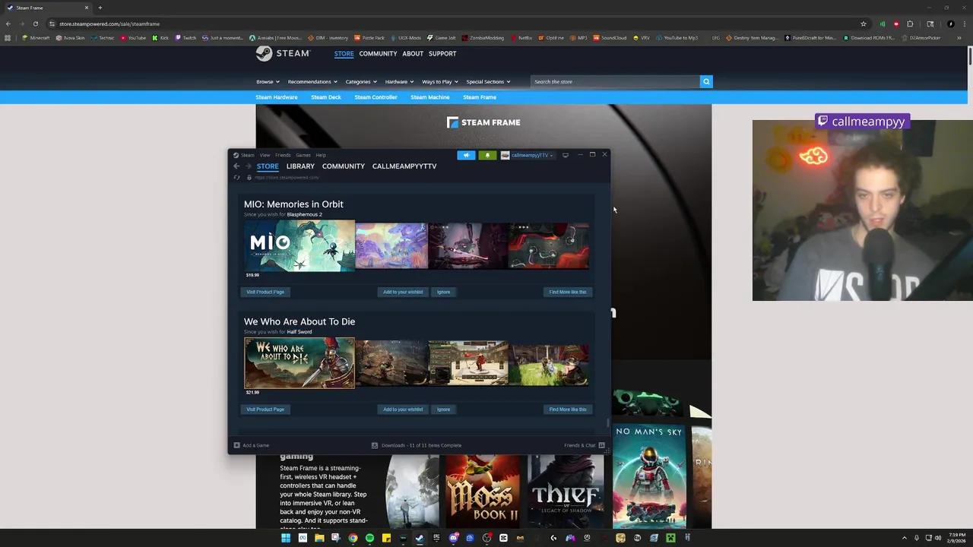Open the Steam Controller link
The height and width of the screenshot is (547, 973).
(x=376, y=97)
